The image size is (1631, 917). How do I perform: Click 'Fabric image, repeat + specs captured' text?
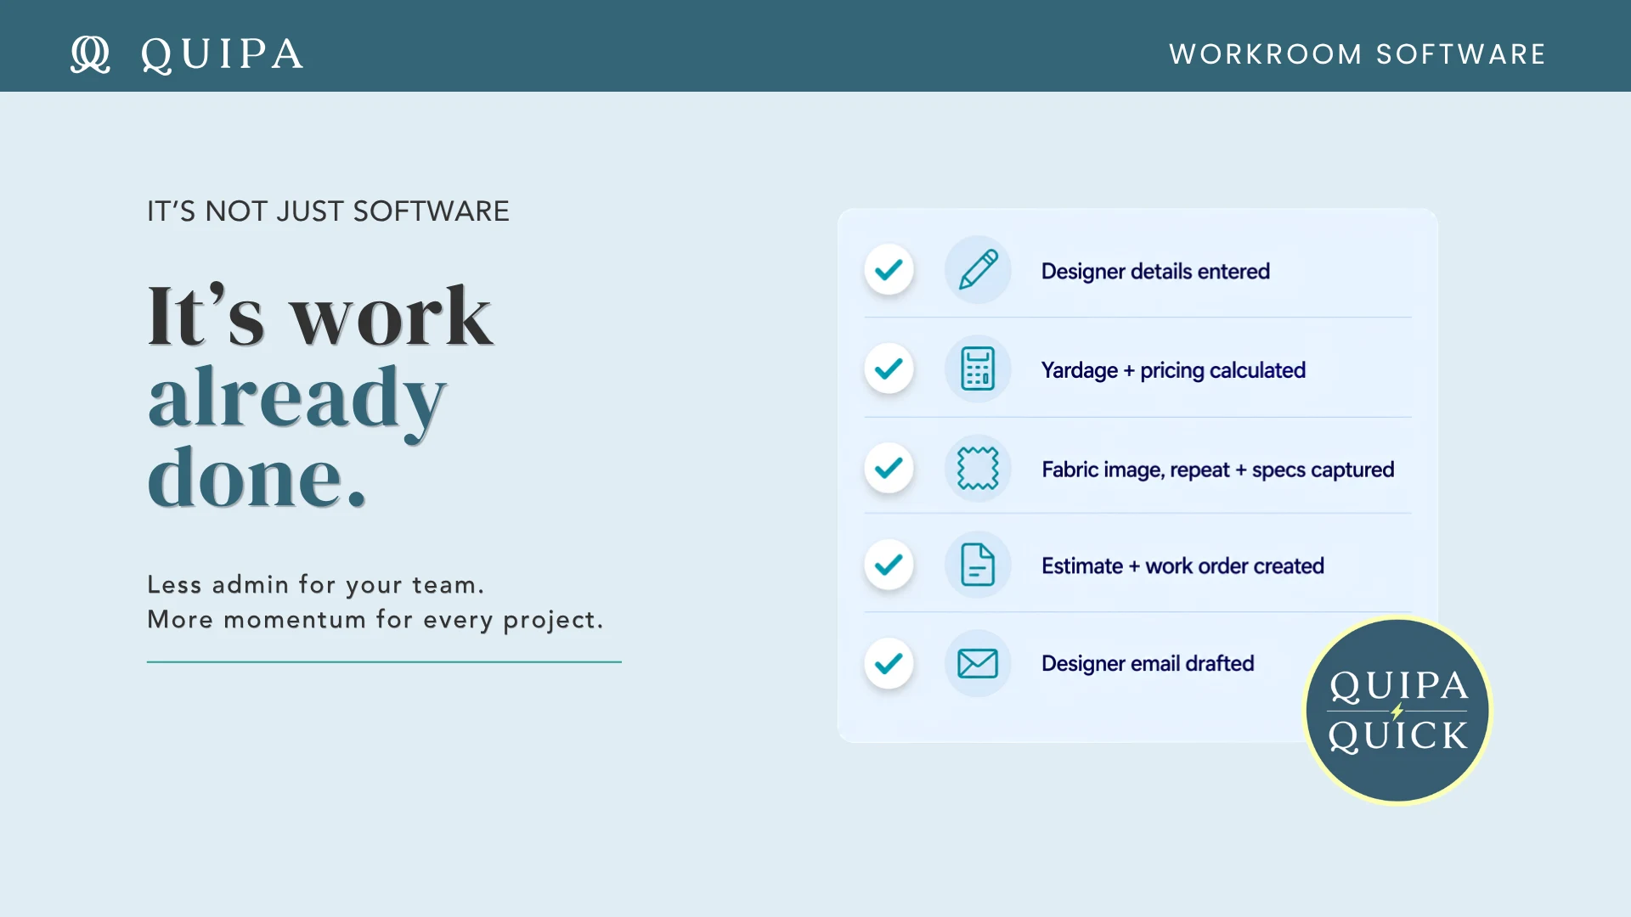tap(1217, 470)
